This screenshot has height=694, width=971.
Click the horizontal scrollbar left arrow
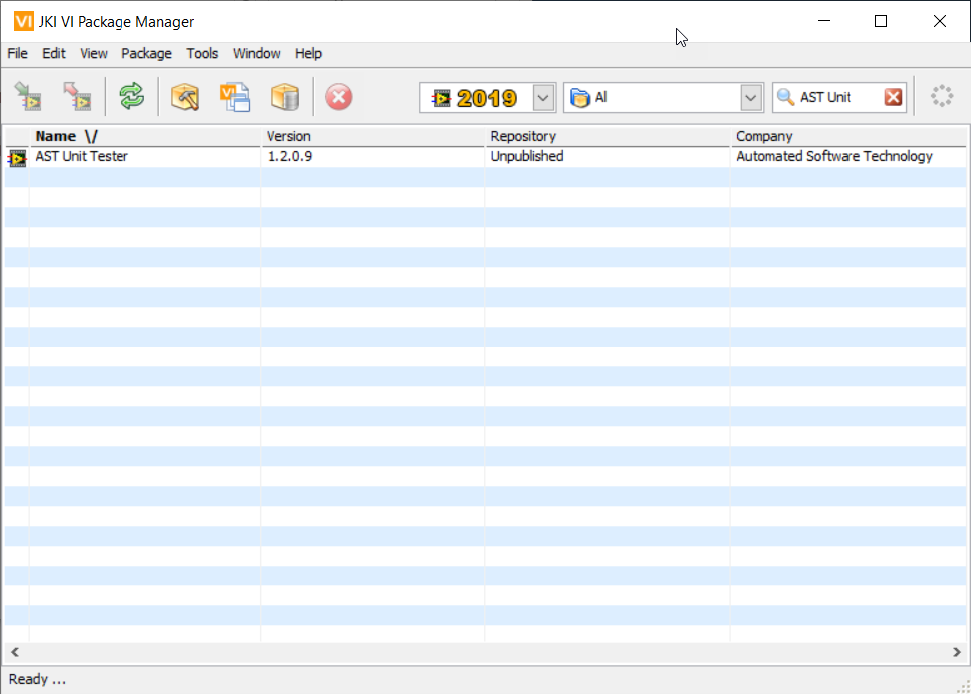pos(15,652)
